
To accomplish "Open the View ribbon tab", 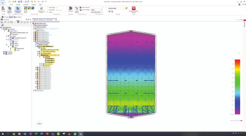I will (x=40, y=5).
